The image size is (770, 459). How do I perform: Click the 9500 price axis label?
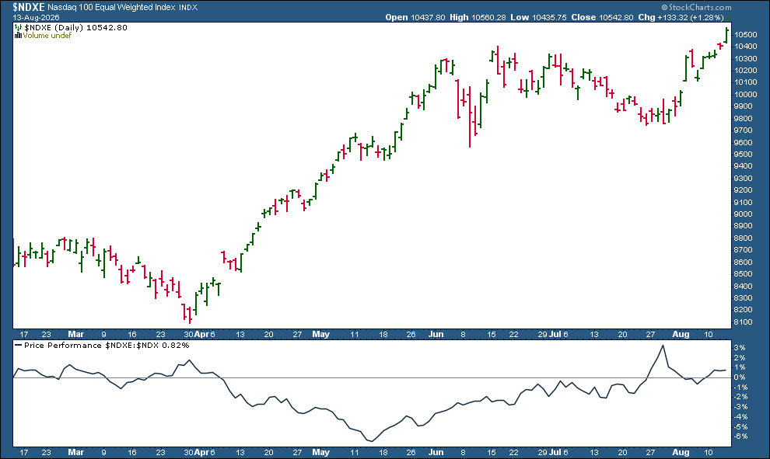tap(744, 154)
